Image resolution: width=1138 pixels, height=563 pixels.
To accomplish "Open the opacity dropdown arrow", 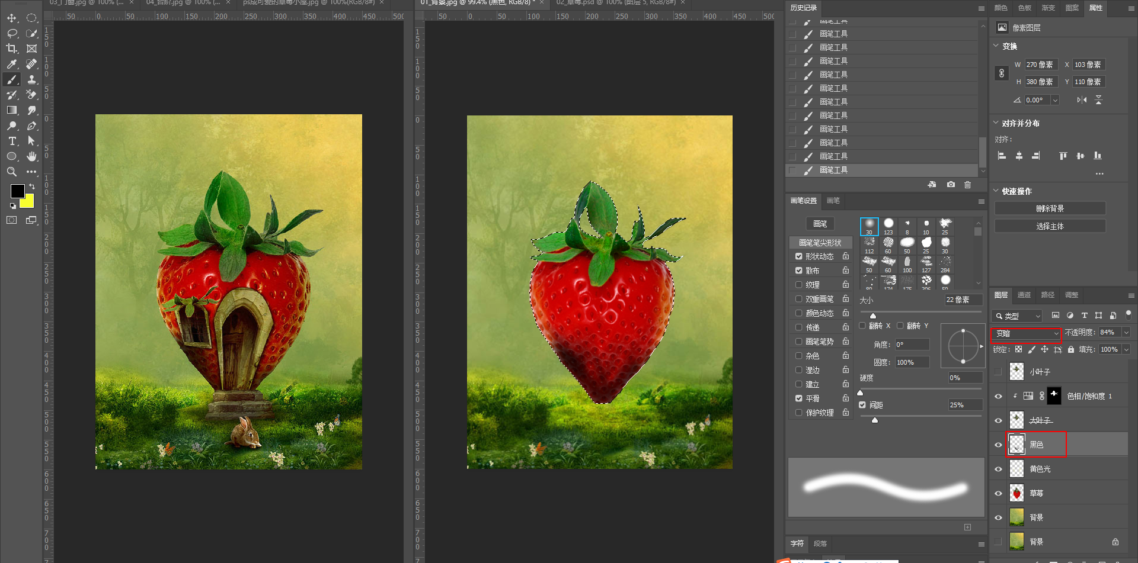I will [x=1126, y=333].
